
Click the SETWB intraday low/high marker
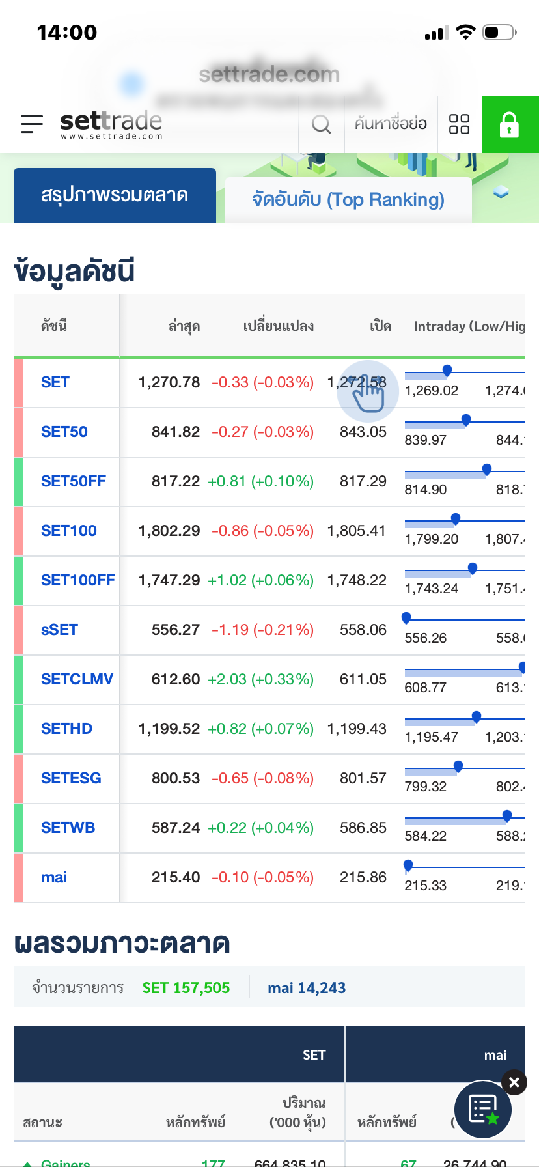(506, 816)
